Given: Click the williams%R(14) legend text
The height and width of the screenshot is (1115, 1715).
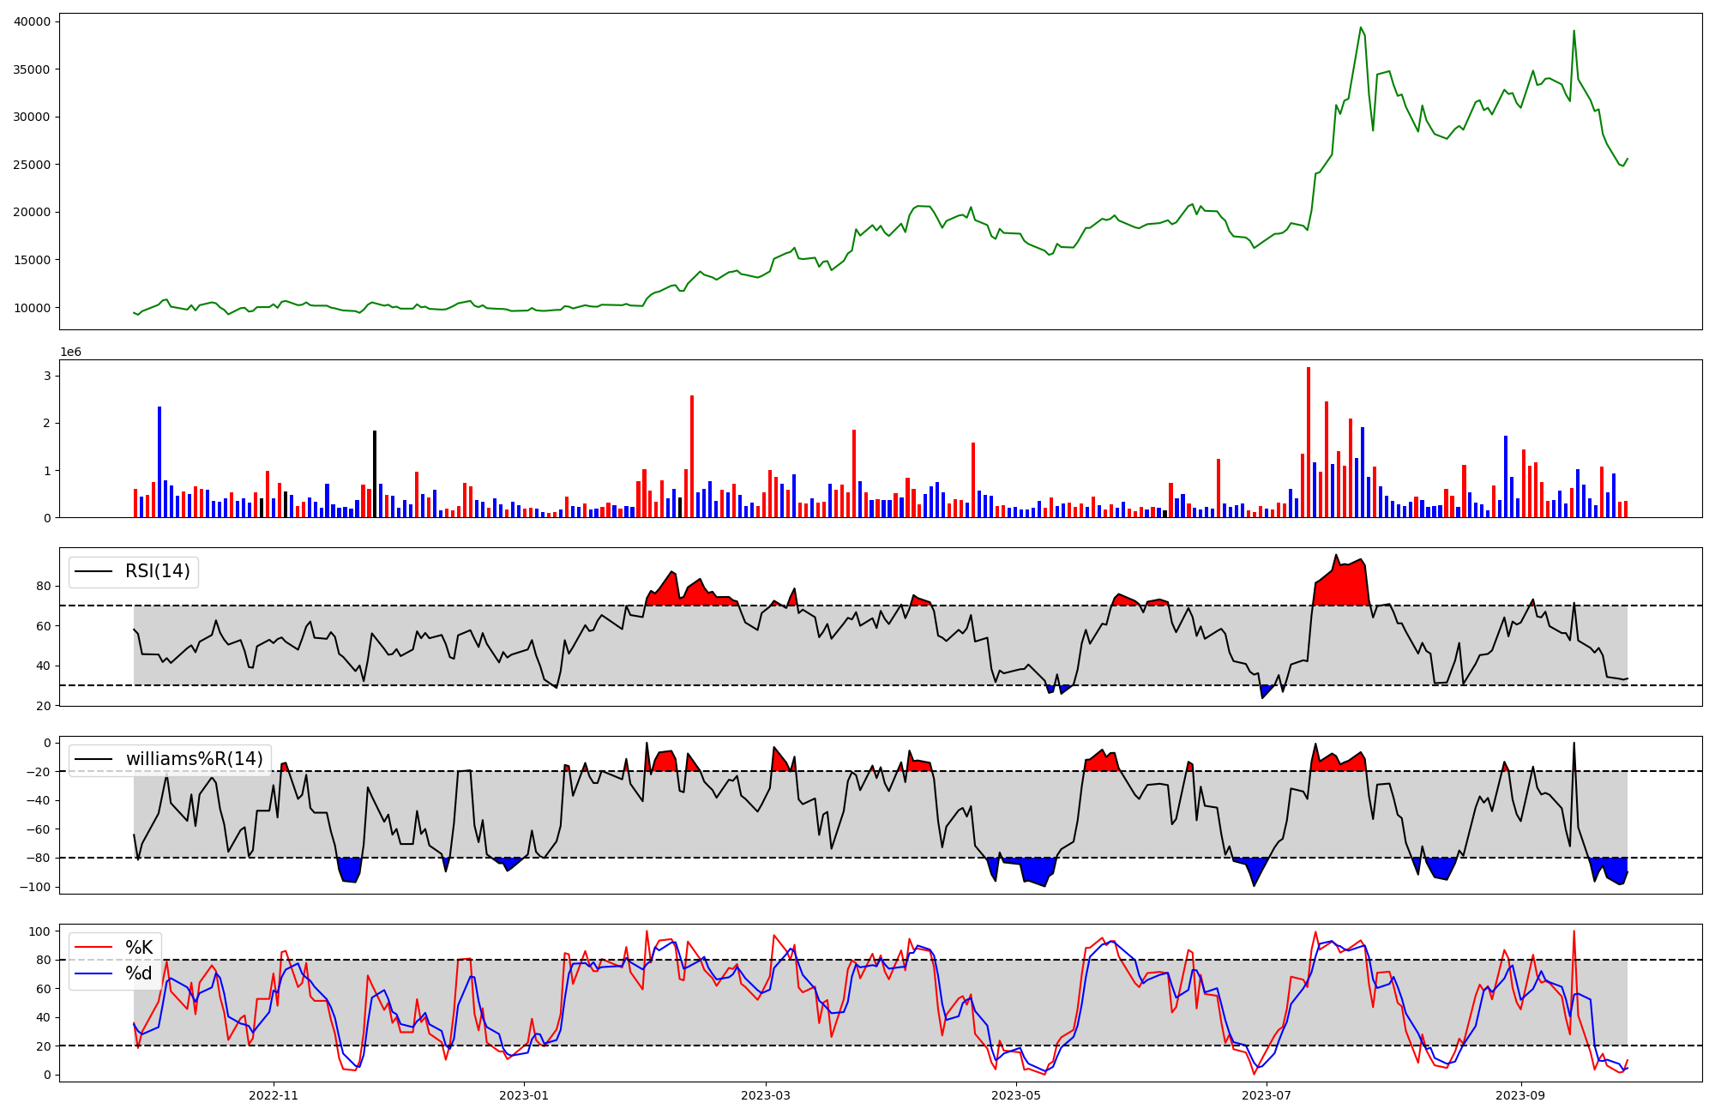Looking at the screenshot, I should click(195, 759).
